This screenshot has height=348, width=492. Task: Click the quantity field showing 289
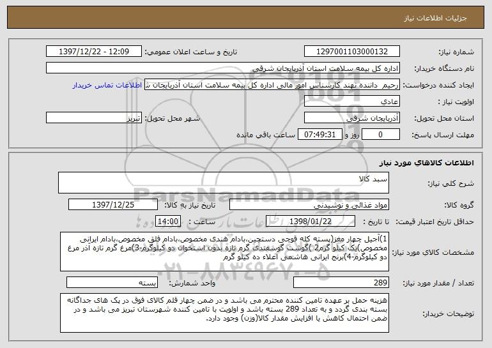click(x=341, y=282)
